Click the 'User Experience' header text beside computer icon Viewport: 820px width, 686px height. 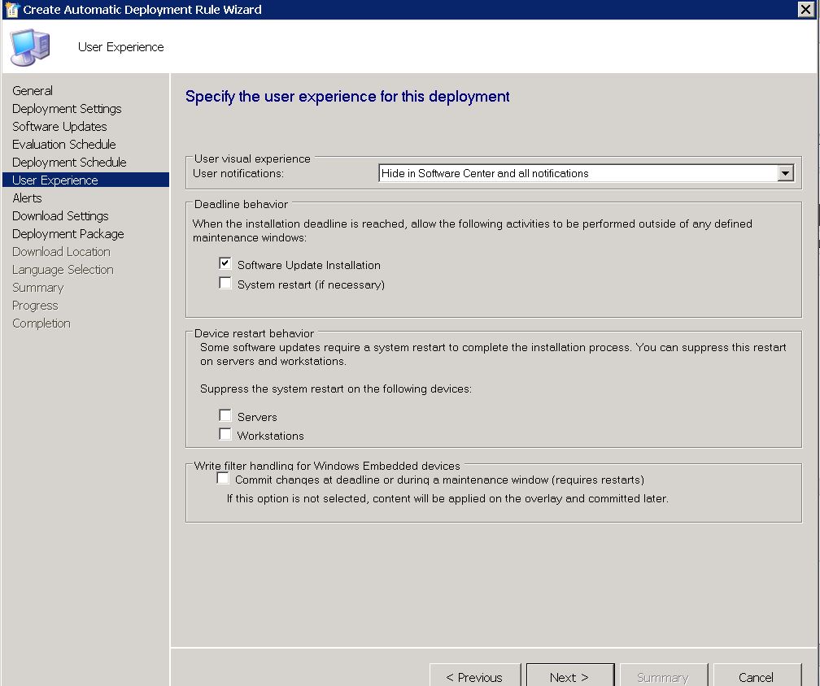point(120,47)
